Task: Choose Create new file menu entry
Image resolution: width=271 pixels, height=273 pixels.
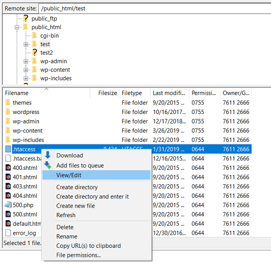Action: tap(96, 206)
